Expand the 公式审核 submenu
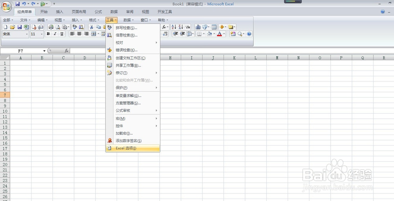 coord(133,111)
